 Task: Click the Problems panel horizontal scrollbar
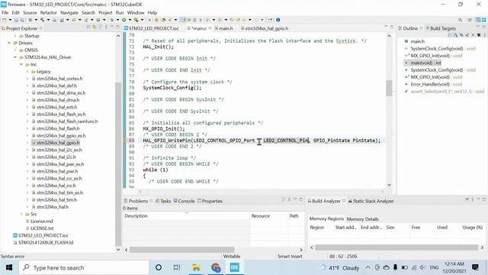tap(182, 250)
